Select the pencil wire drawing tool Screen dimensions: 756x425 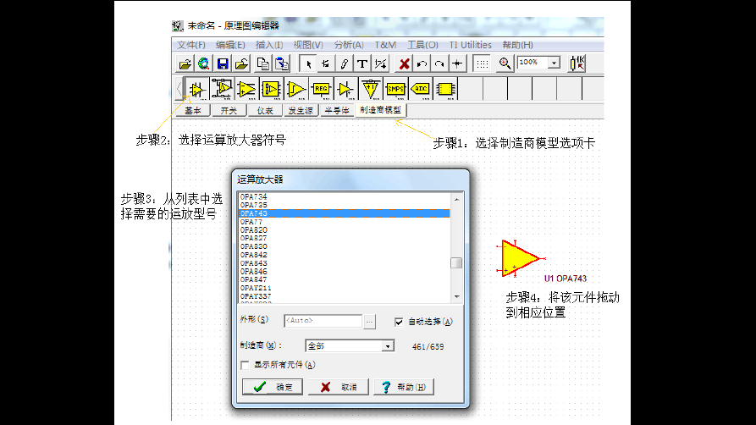[x=344, y=63]
